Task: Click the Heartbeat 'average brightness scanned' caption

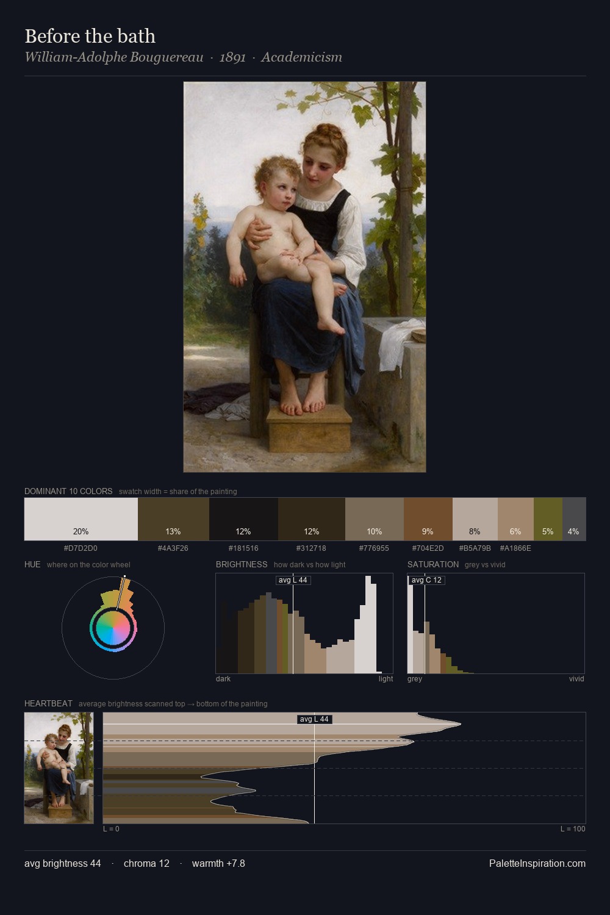Action: [173, 703]
